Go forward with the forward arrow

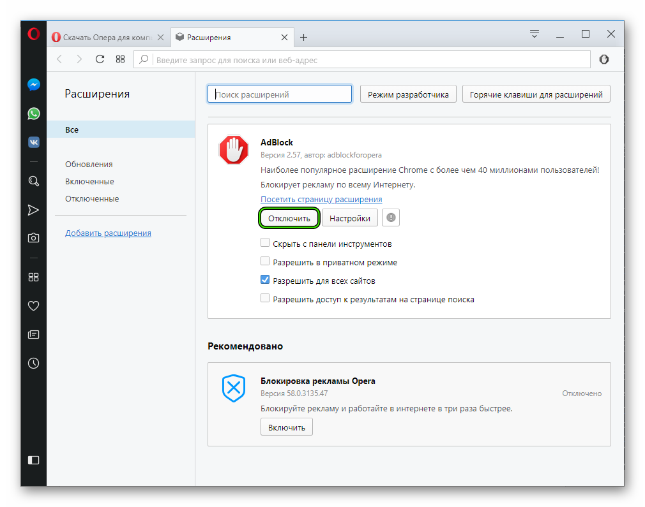pyautogui.click(x=79, y=59)
